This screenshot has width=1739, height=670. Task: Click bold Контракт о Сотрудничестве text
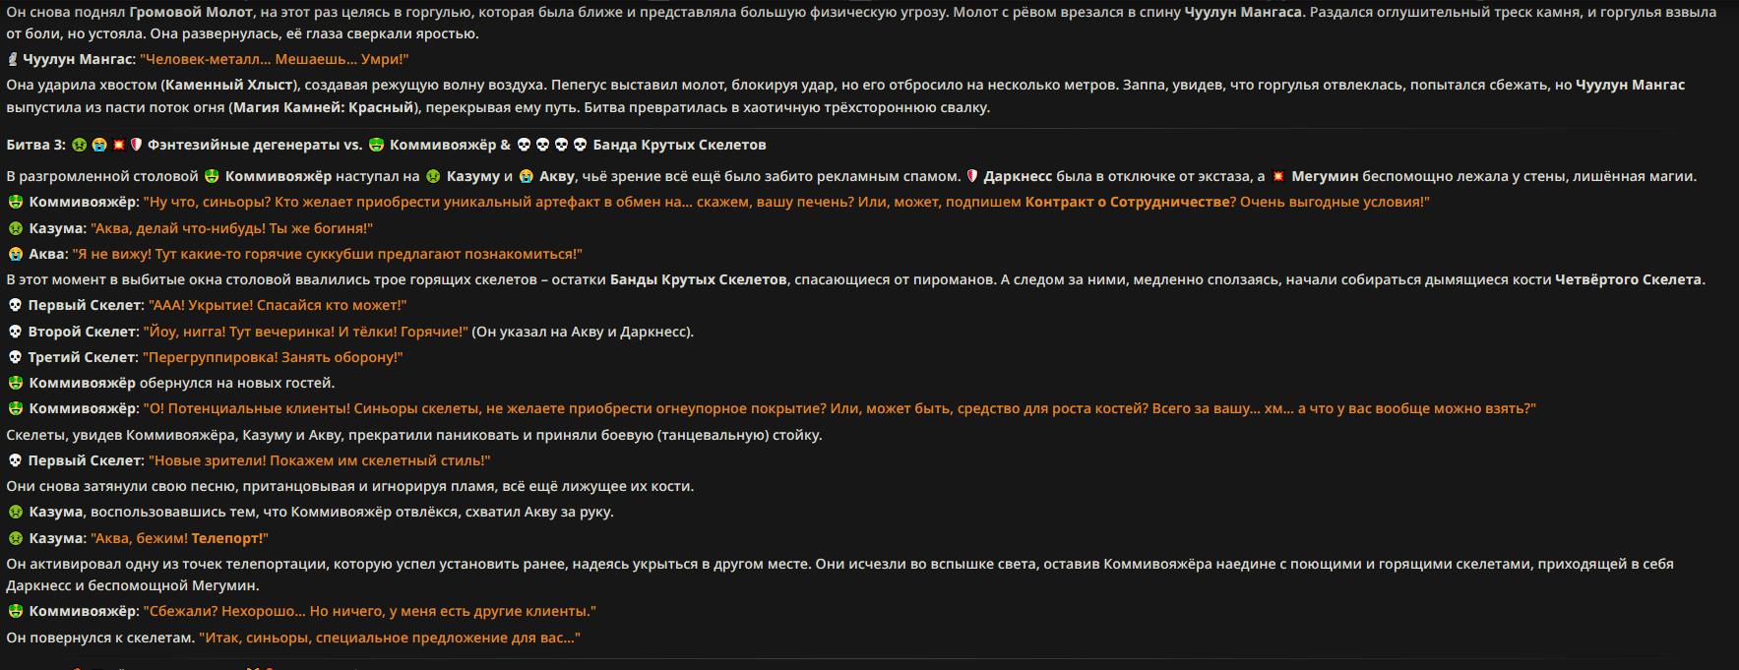click(x=1128, y=202)
